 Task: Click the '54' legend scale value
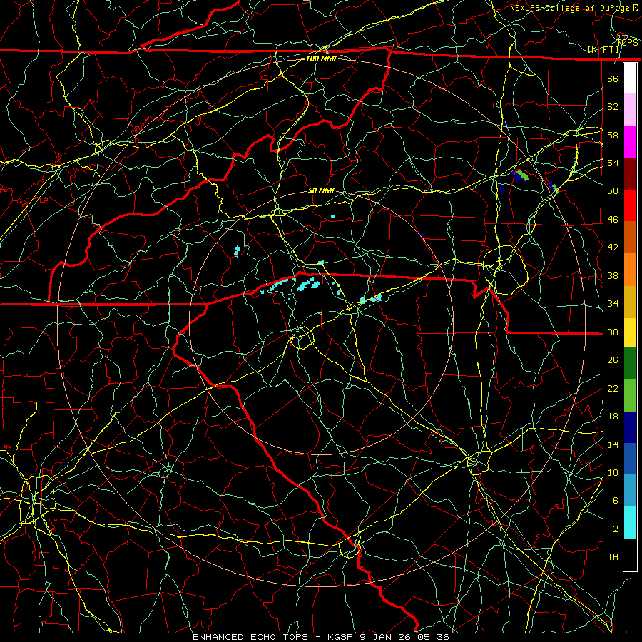click(x=613, y=163)
